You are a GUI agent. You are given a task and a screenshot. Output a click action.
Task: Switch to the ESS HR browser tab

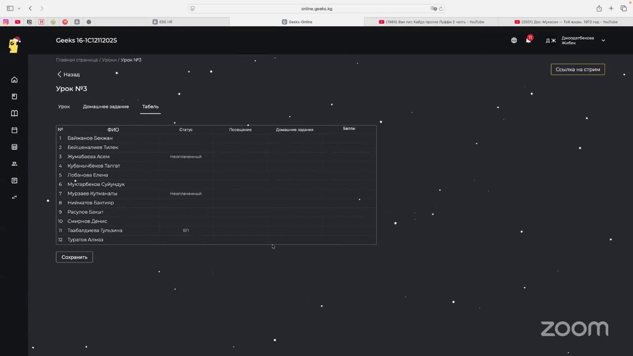[163, 22]
